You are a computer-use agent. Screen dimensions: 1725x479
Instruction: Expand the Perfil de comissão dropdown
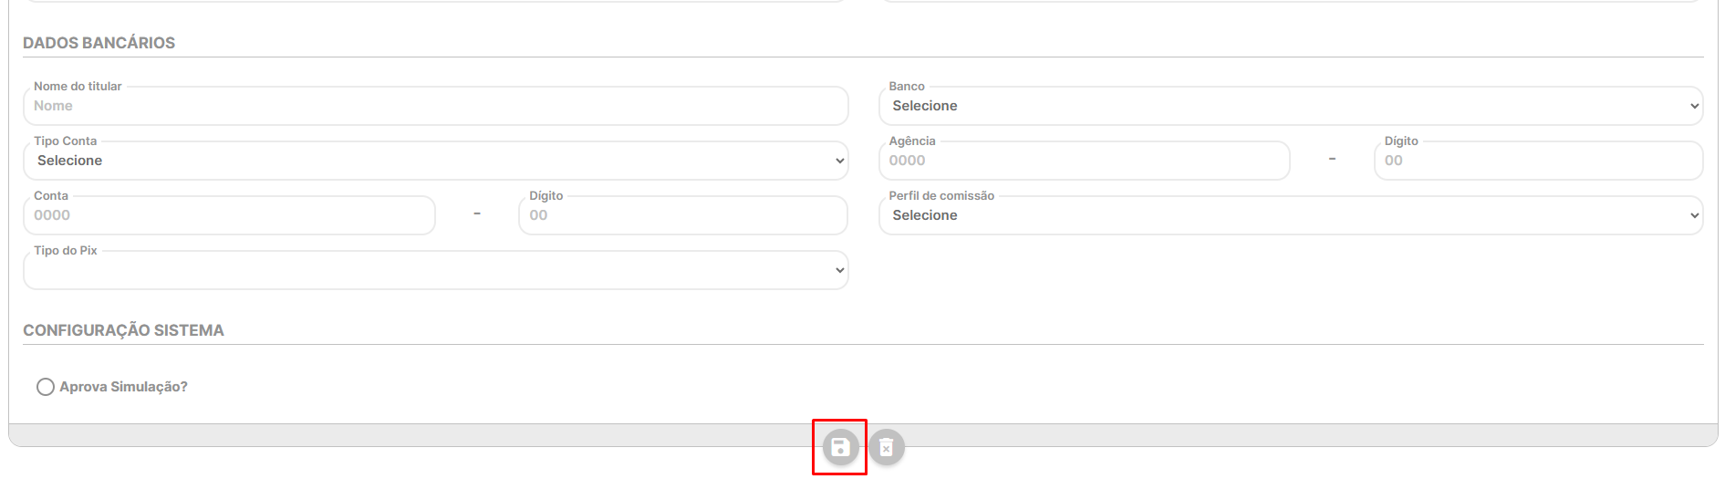point(1290,215)
